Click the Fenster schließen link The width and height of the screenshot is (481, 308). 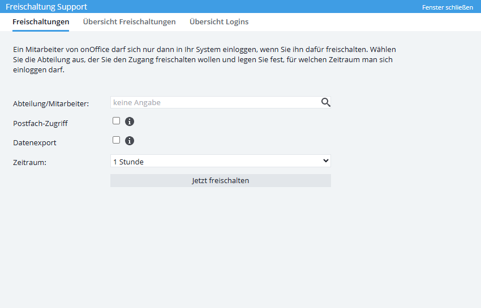(447, 7)
